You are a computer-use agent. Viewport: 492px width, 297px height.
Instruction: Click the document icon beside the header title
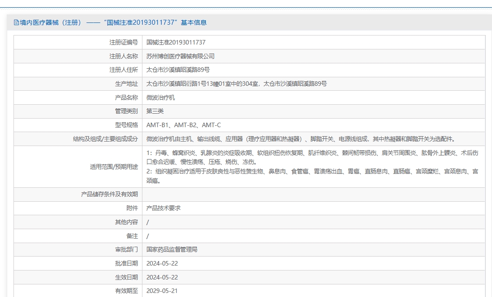pyautogui.click(x=16, y=22)
